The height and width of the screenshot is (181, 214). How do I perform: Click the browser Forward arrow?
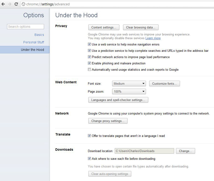10,4
